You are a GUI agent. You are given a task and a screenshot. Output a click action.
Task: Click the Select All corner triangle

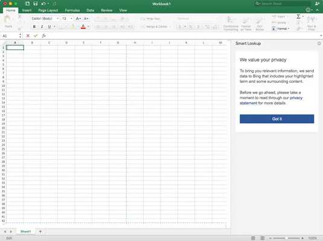pos(3,43)
